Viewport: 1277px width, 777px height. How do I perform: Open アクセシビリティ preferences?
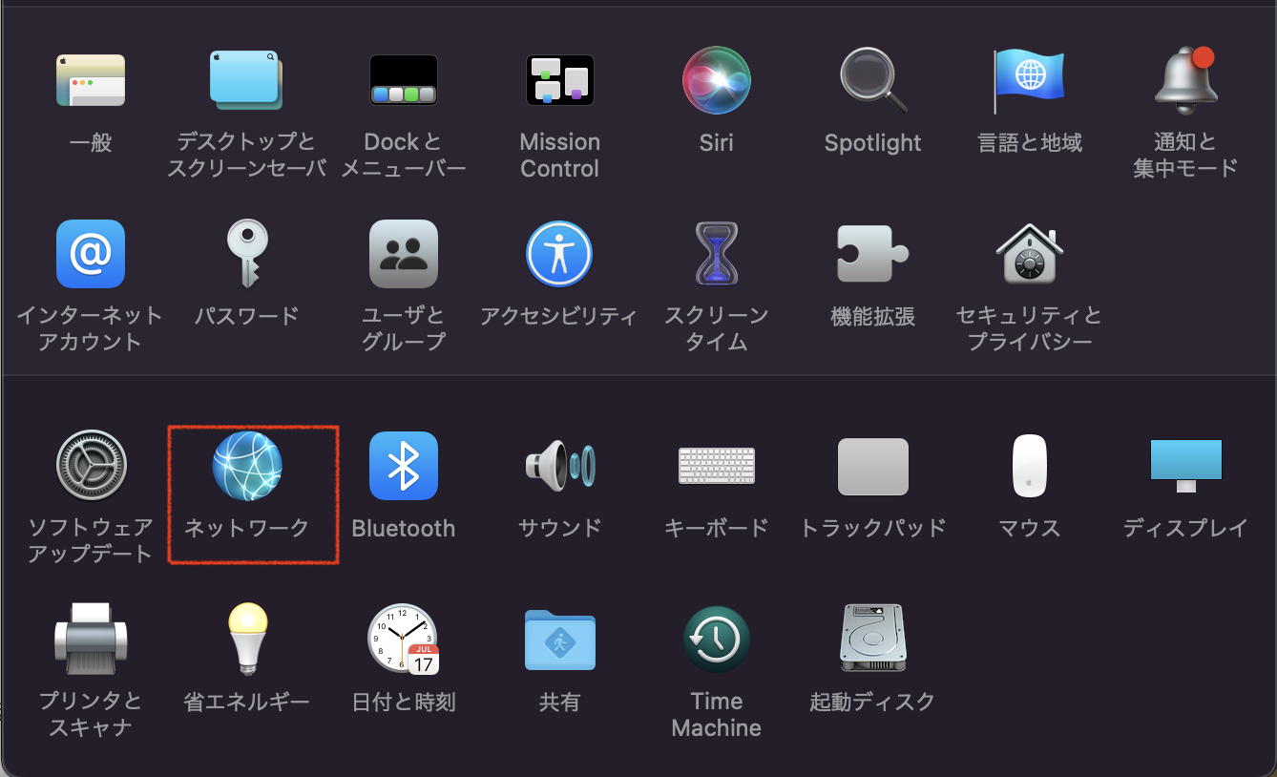click(559, 254)
